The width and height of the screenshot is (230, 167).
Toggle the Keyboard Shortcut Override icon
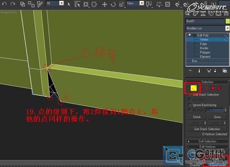point(168,4)
